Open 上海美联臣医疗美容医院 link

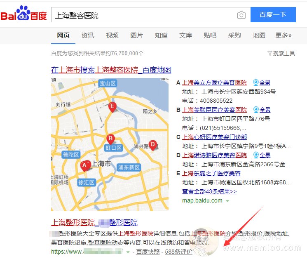pos(214,110)
